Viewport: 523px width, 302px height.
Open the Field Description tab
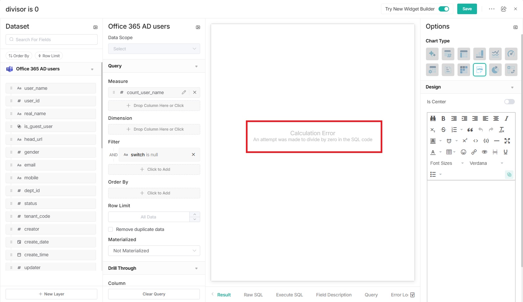click(334, 295)
